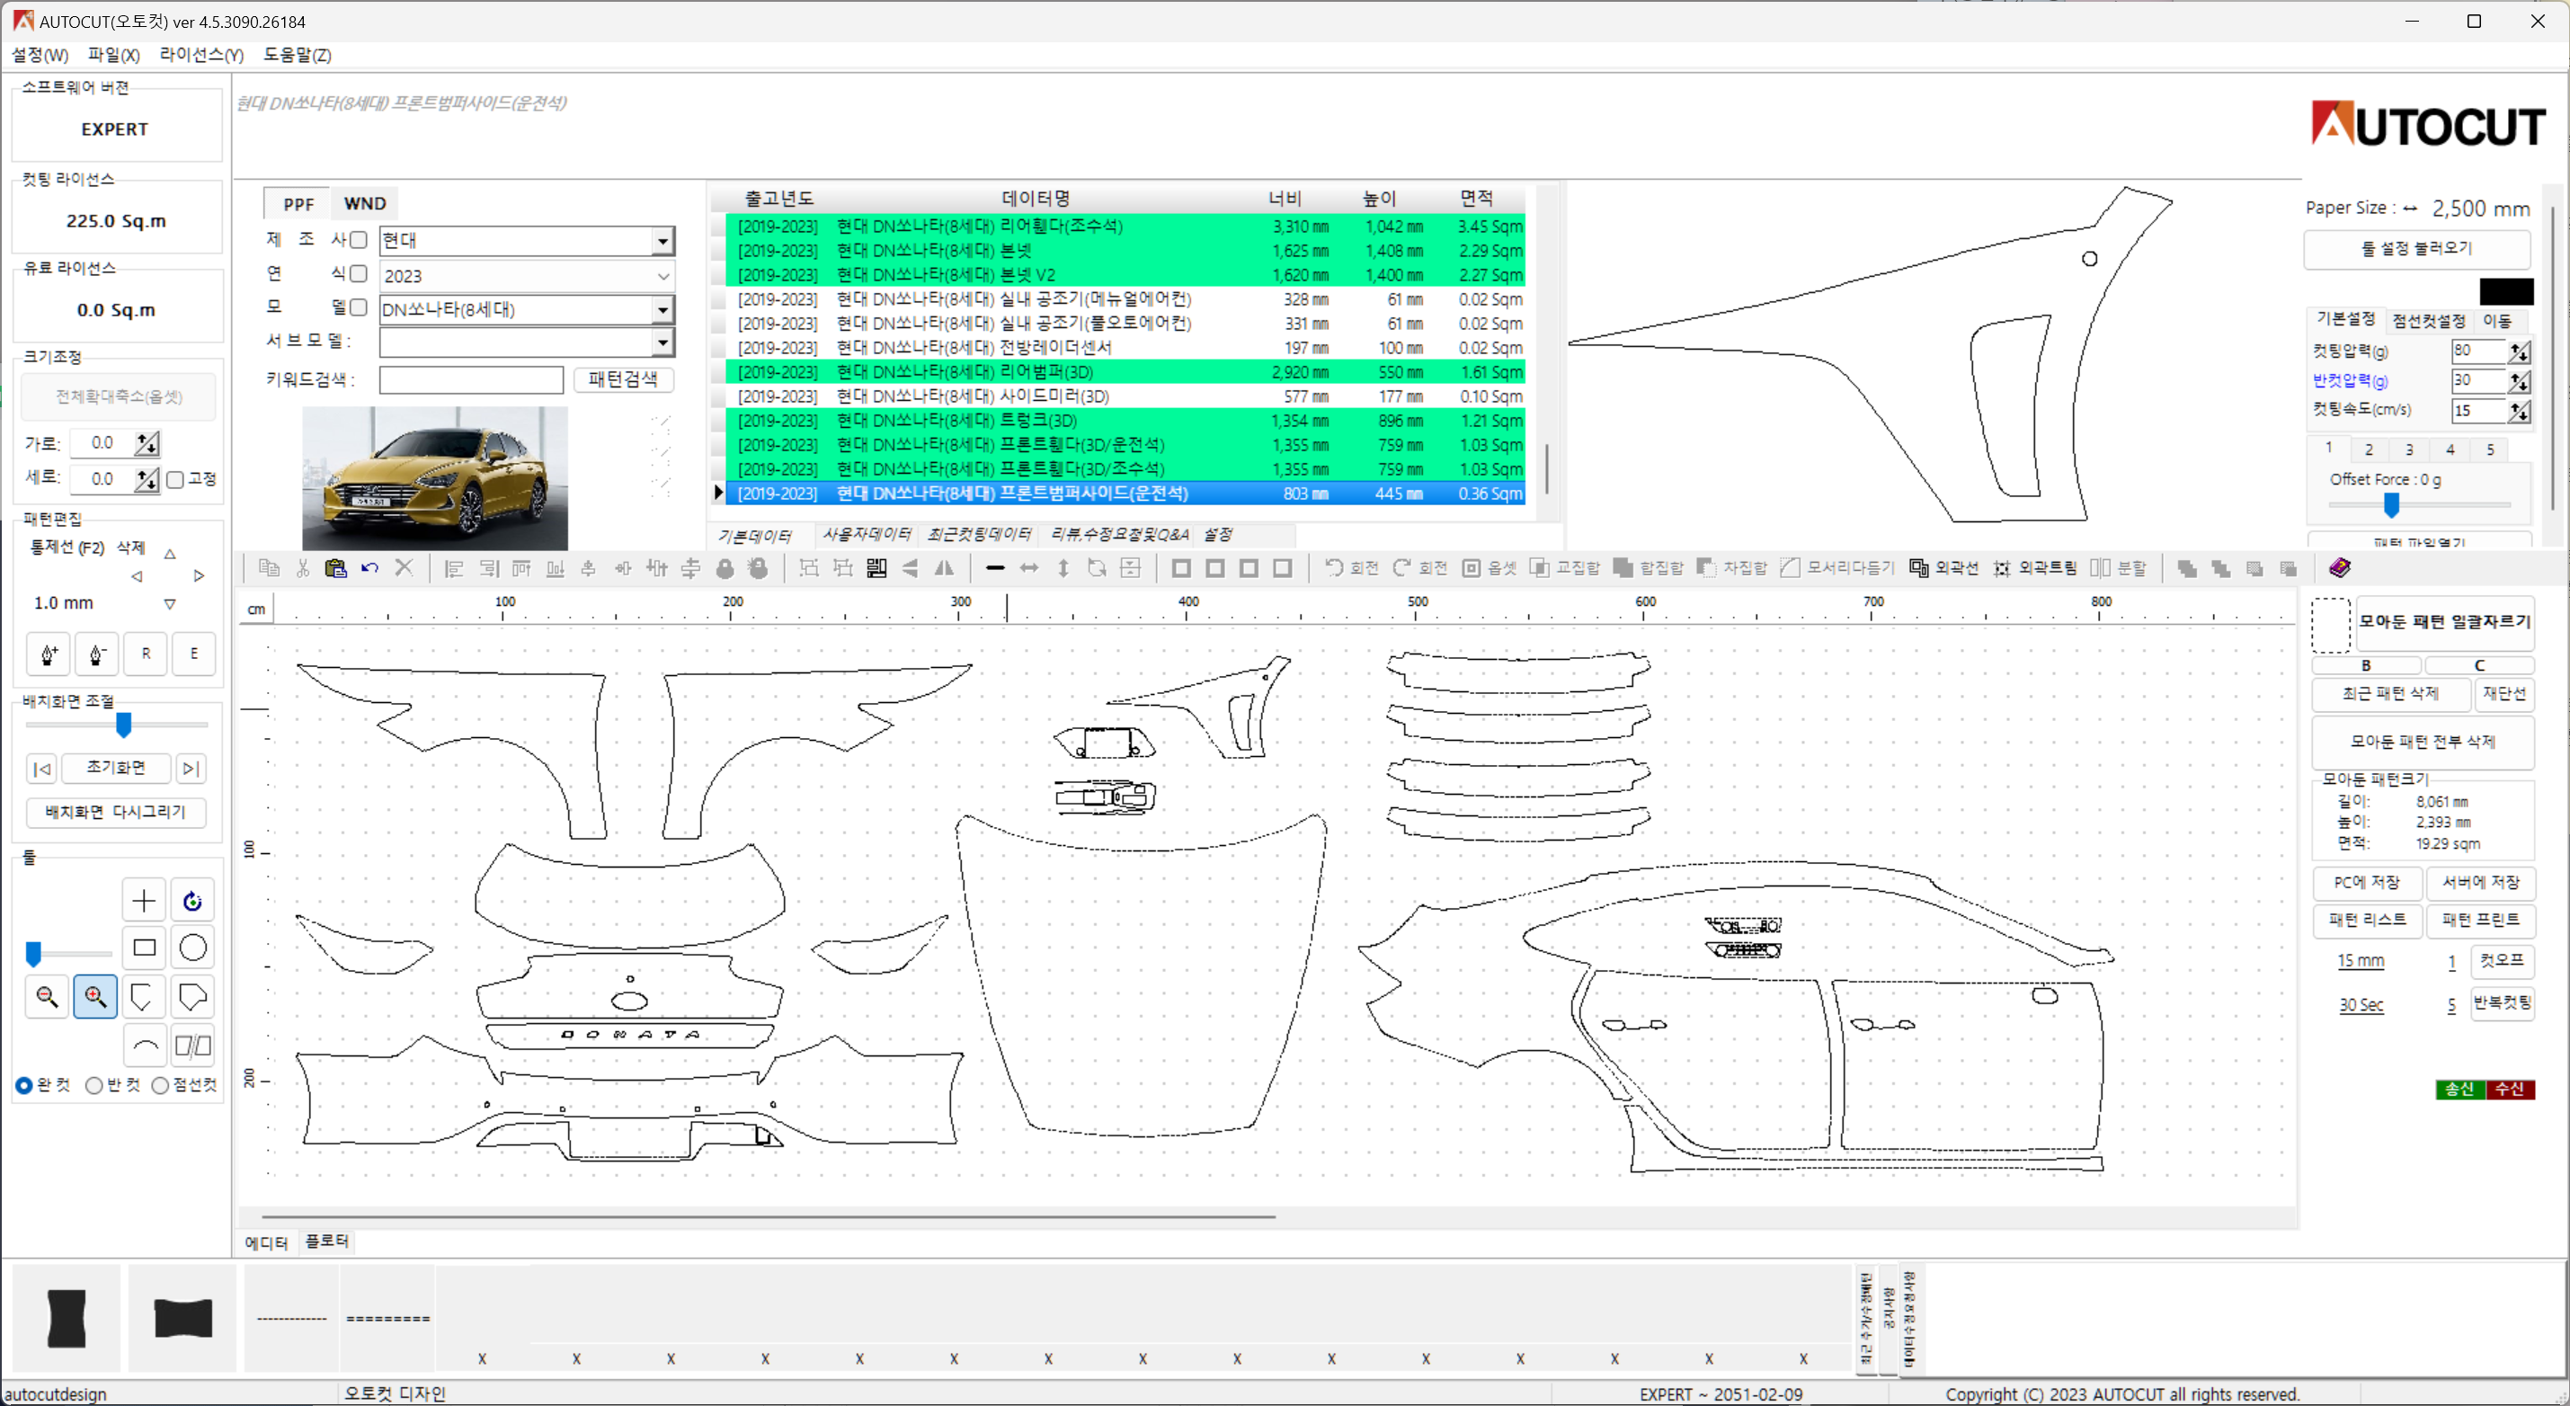Screen dimensions: 2570x1406
Task: Select 점선컷 dotted cut radio option
Action: (x=160, y=1086)
